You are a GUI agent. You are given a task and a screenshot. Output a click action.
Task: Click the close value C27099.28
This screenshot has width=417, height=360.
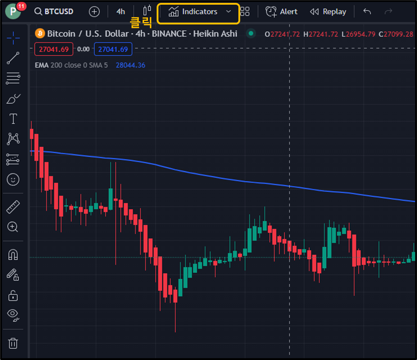click(396, 34)
